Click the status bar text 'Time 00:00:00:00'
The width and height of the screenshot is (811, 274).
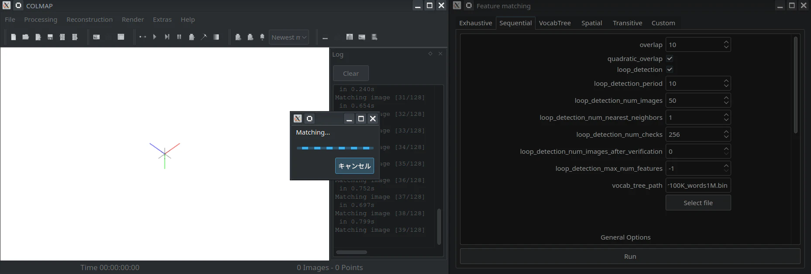110,267
